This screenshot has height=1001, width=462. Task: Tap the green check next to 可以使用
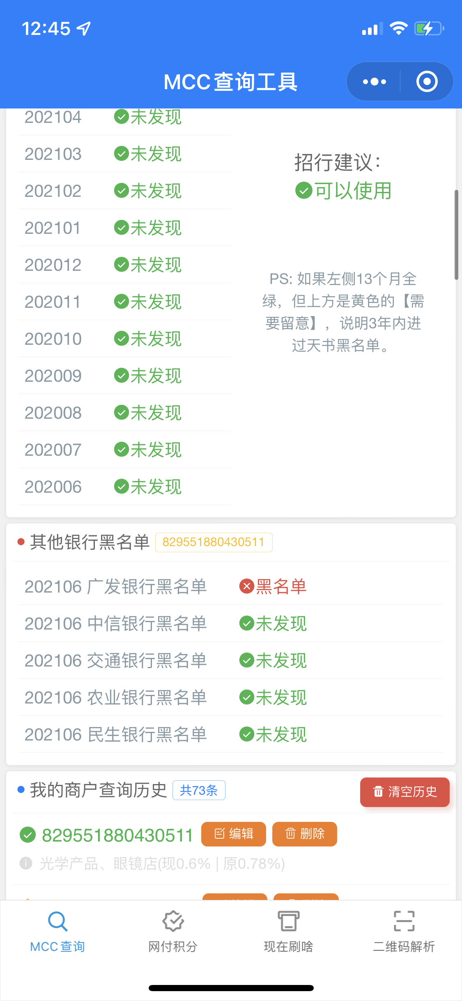[x=304, y=190]
